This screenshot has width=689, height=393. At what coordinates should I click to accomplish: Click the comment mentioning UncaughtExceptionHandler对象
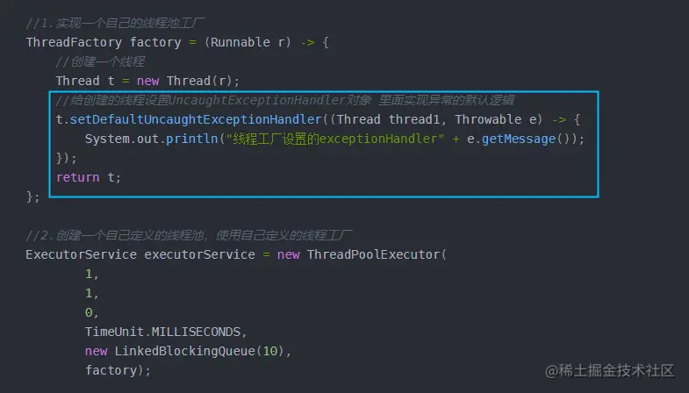coord(284,100)
